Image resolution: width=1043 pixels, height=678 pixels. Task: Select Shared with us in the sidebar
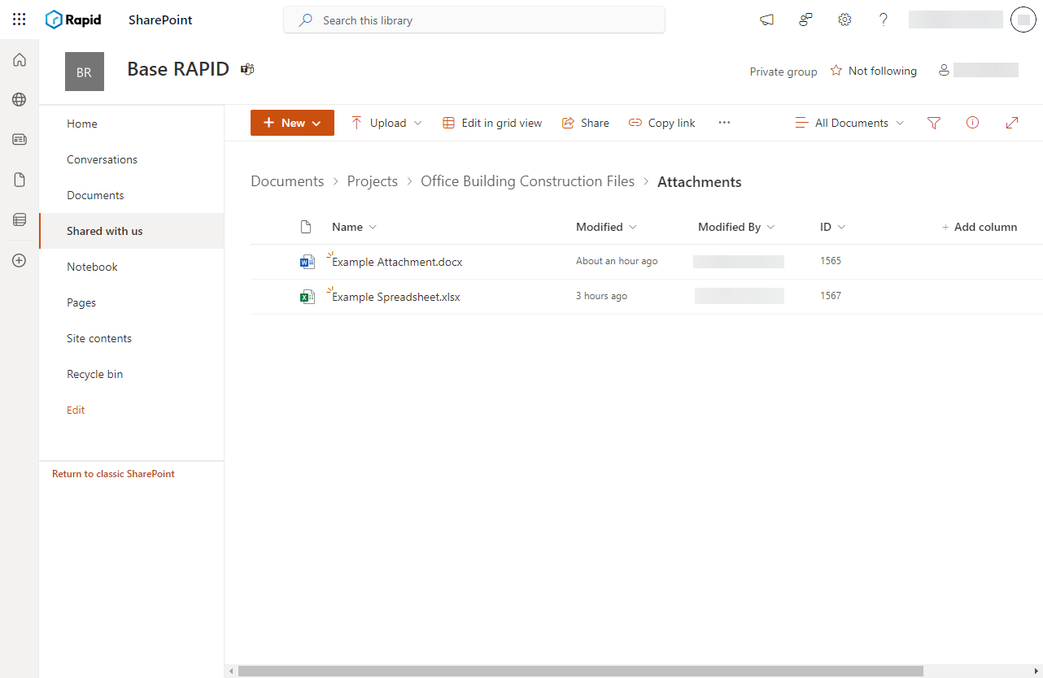(x=104, y=231)
